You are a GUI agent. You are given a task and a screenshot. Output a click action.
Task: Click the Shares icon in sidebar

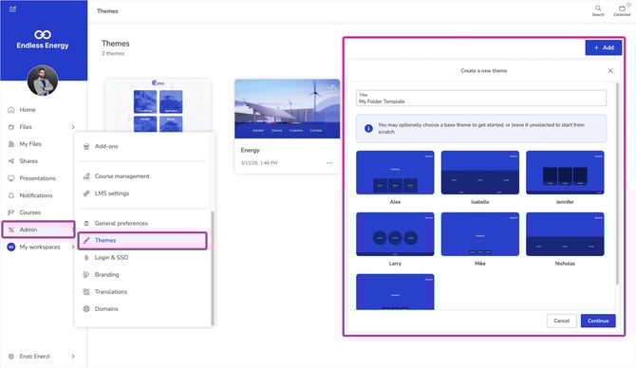11,161
